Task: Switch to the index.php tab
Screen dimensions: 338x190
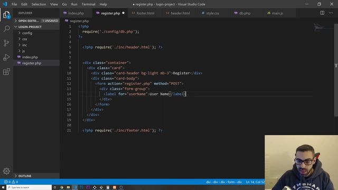Action: 76,13
